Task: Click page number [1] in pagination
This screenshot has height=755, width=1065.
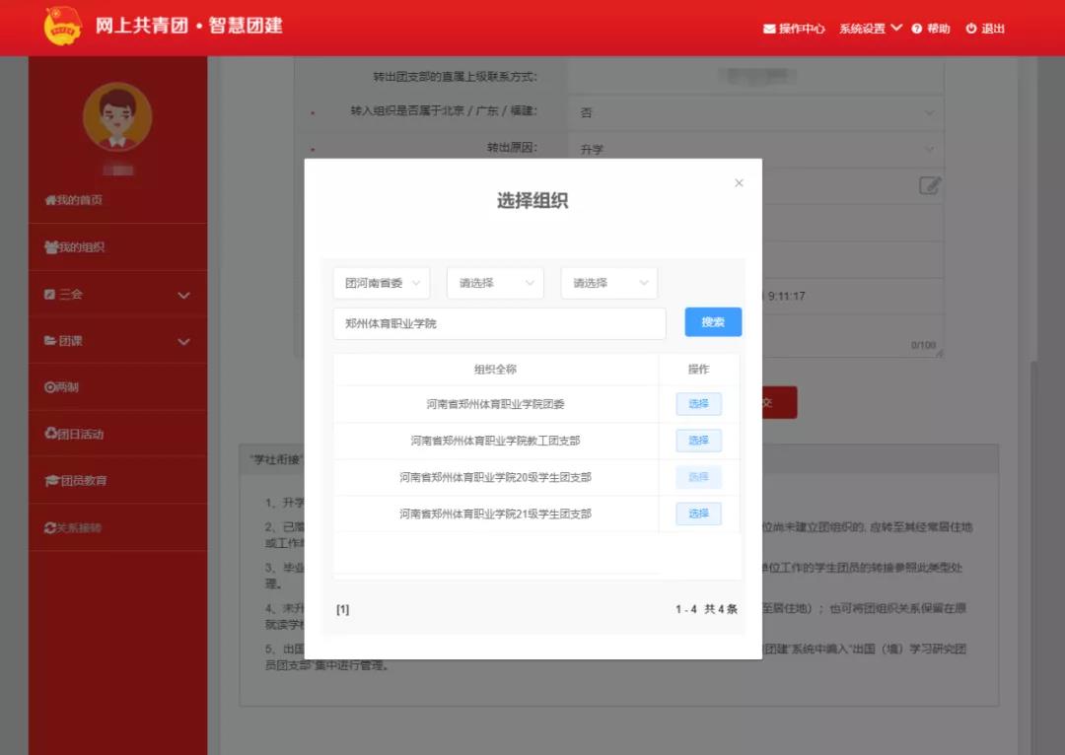Action: point(343,610)
